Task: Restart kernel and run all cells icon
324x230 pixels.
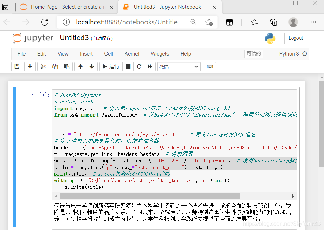Action: [150, 67]
